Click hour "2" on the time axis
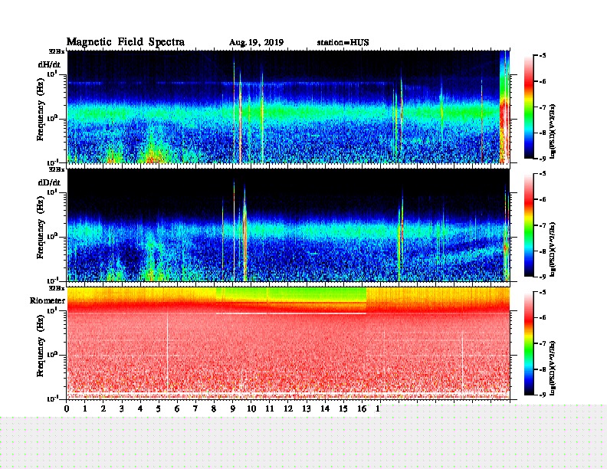 click(x=103, y=408)
